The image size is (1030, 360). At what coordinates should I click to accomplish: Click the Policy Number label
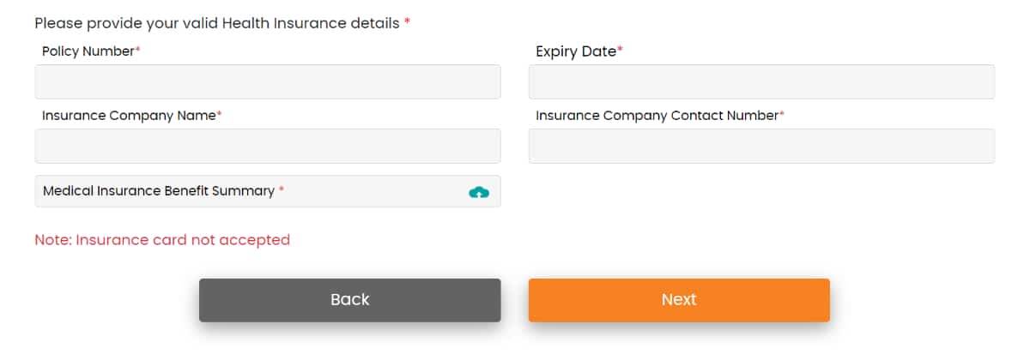(x=88, y=51)
